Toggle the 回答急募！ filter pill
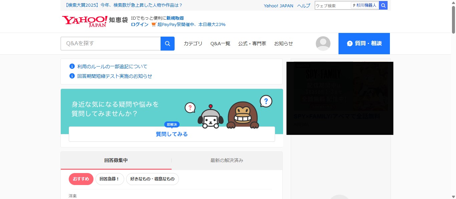 point(109,179)
